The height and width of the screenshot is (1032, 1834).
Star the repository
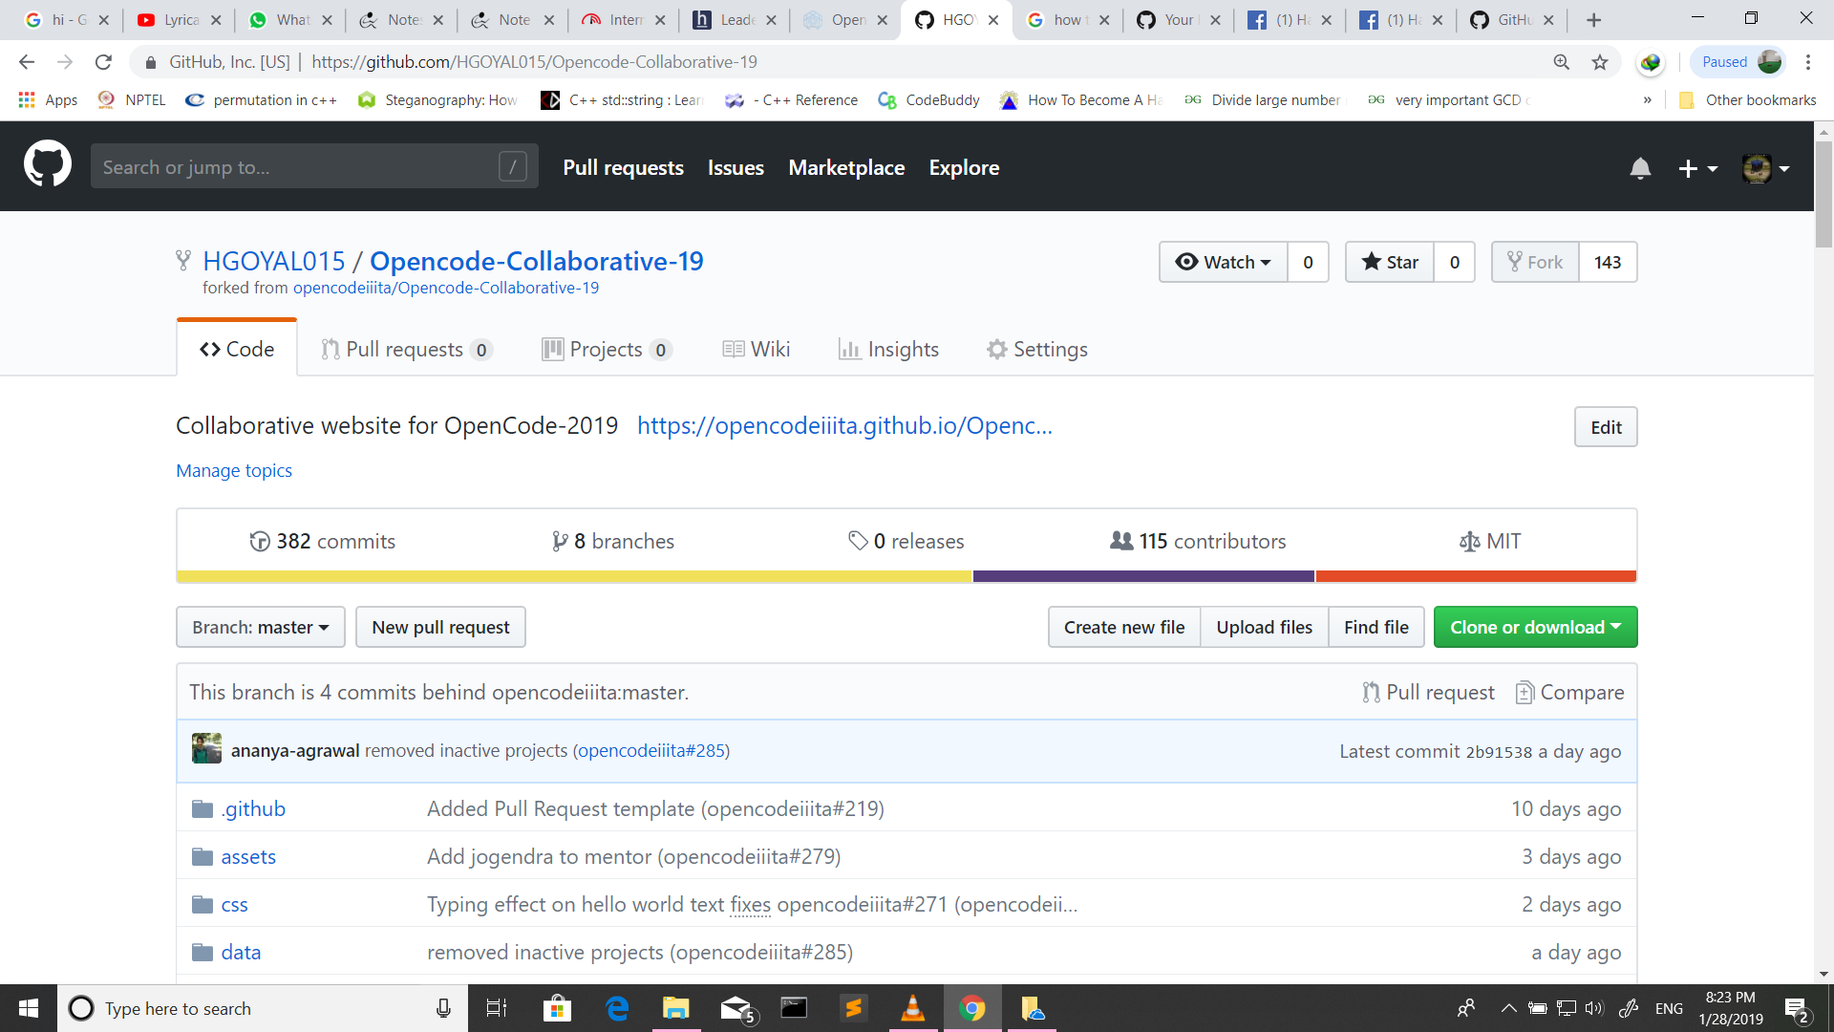1390,262
